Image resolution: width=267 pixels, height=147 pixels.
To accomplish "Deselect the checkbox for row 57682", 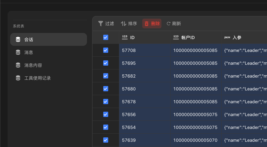I will click(x=106, y=76).
